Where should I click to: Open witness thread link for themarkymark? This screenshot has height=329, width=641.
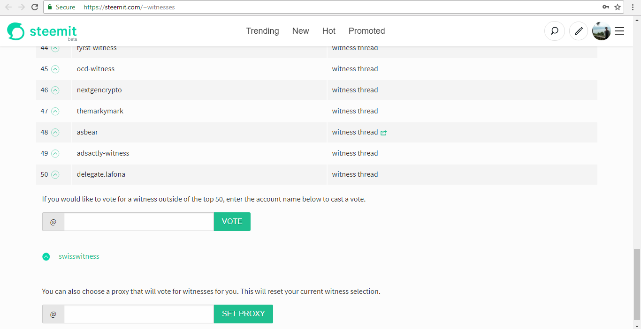[x=355, y=111]
